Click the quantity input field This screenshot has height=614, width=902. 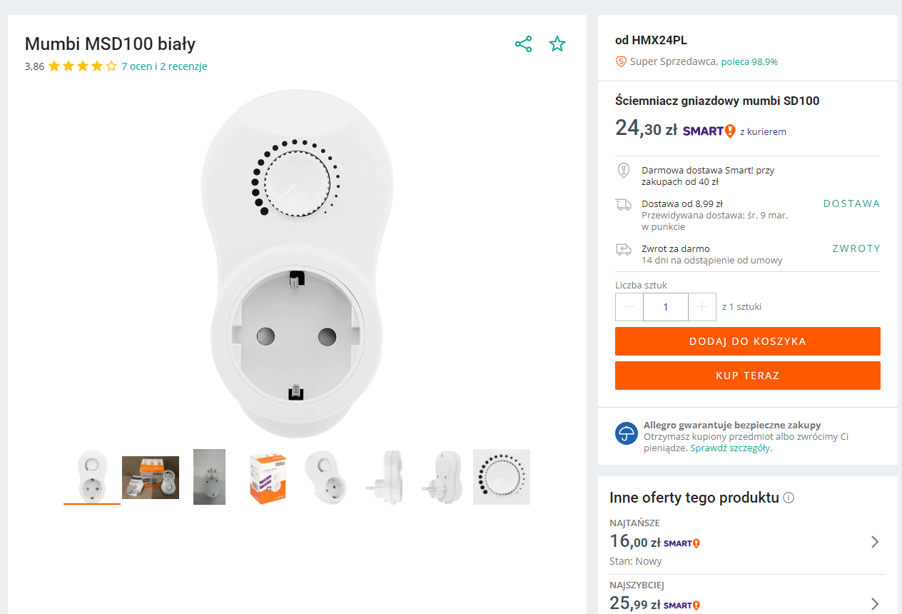666,307
